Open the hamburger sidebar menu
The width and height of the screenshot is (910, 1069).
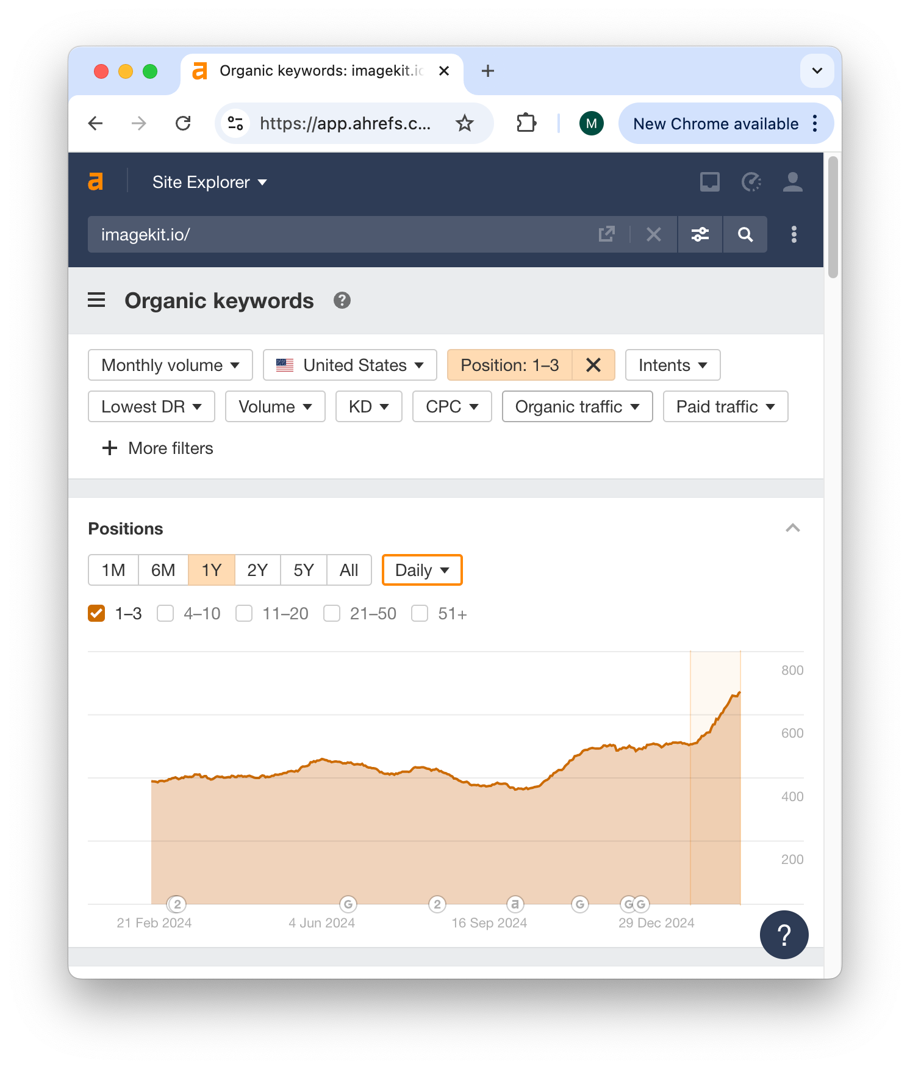click(96, 300)
